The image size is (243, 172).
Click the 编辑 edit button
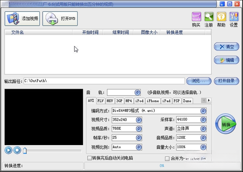click(226, 60)
